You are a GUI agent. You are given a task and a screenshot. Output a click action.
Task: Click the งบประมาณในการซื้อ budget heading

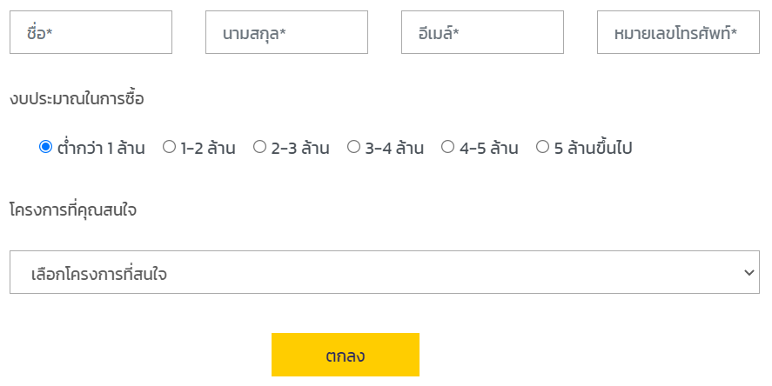[x=77, y=98]
